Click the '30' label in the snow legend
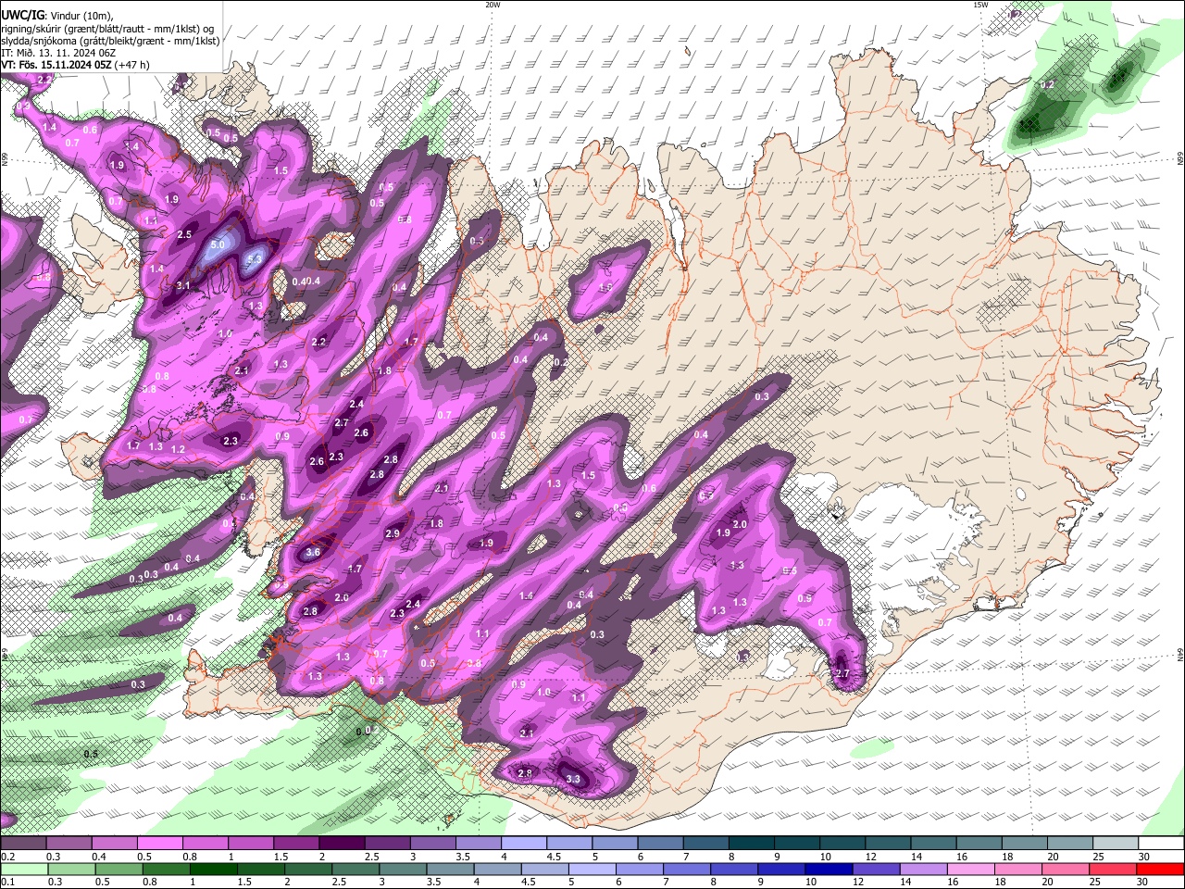Viewport: 1185px width, 889px height. coord(1144,857)
